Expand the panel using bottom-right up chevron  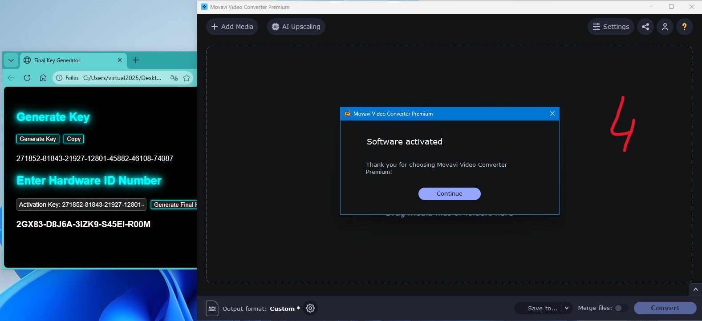pyautogui.click(x=695, y=289)
